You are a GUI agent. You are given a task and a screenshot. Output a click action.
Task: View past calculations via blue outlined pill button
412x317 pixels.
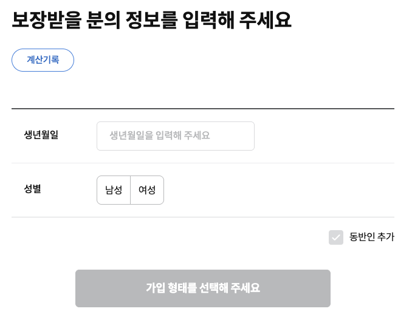coord(43,60)
